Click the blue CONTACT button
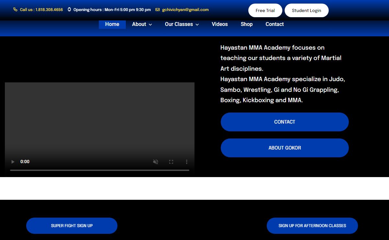389x240 pixels. (x=285, y=122)
